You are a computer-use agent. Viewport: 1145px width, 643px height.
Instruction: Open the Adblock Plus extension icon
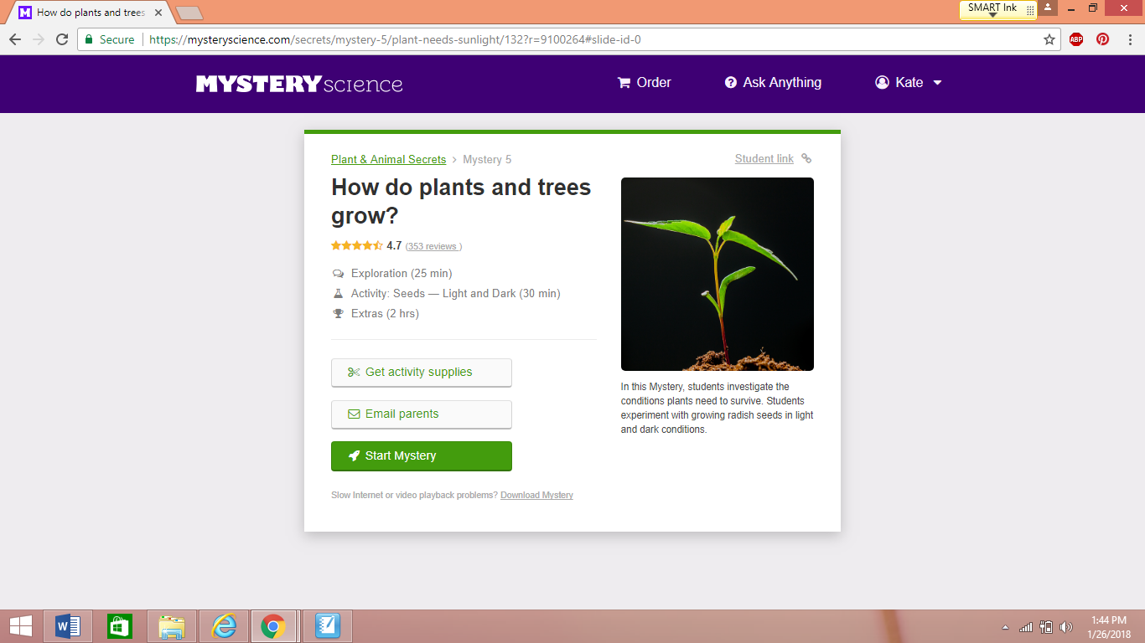1076,39
